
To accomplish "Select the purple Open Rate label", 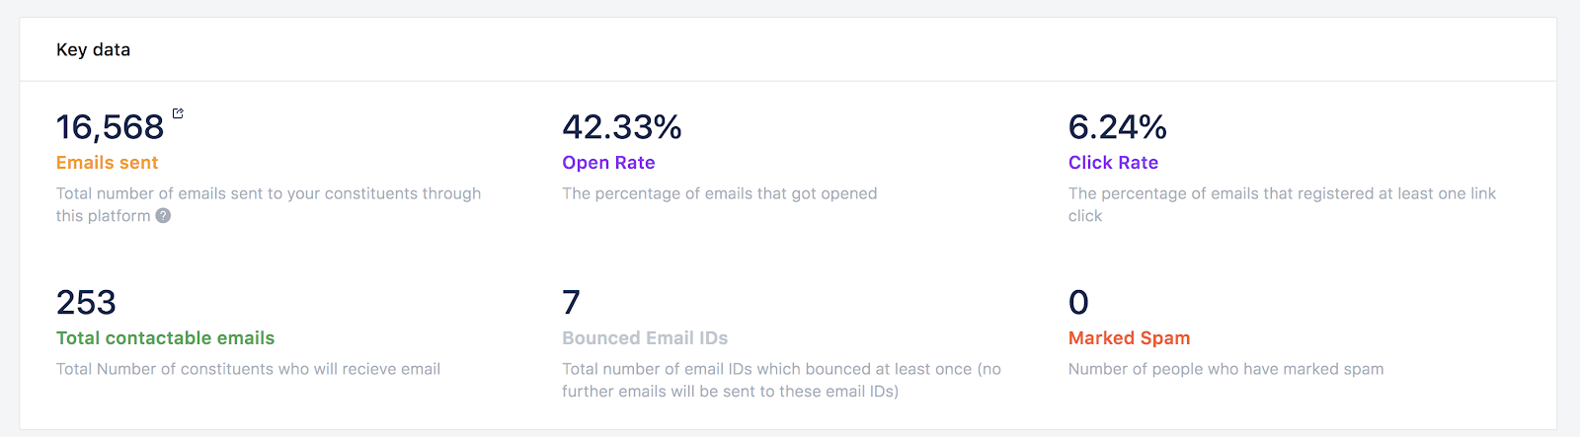I will (x=608, y=163).
